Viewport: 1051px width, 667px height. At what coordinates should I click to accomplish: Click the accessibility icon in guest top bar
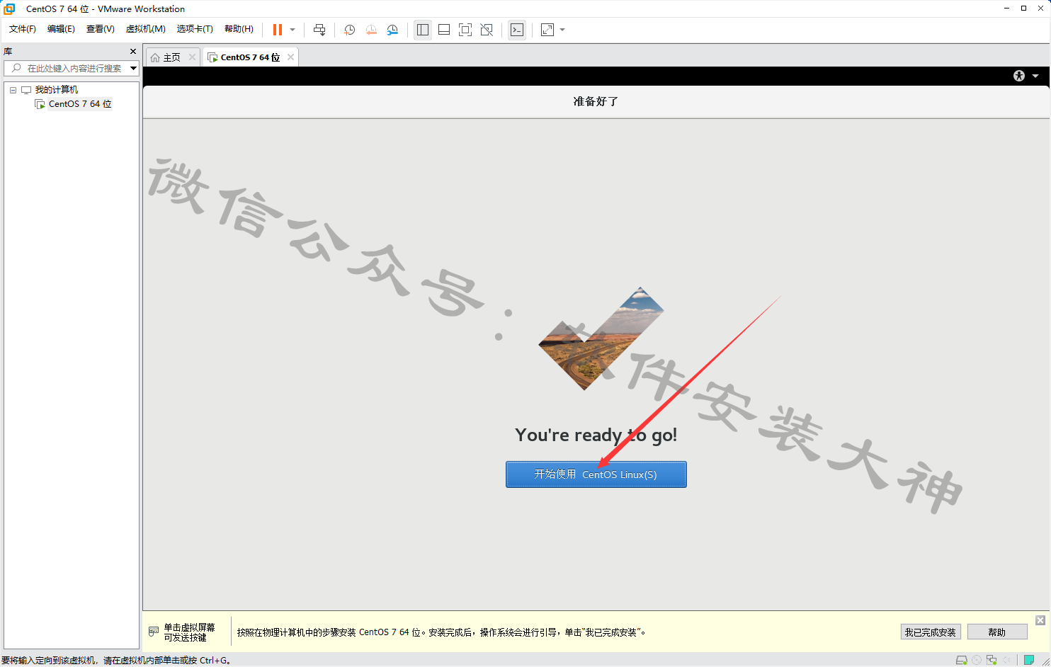(x=1019, y=76)
